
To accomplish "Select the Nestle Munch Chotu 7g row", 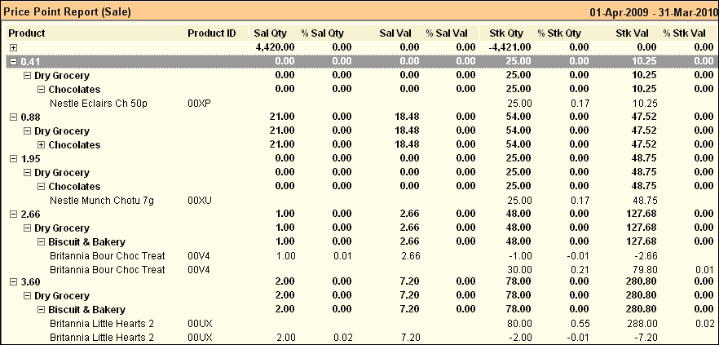I will (362, 201).
